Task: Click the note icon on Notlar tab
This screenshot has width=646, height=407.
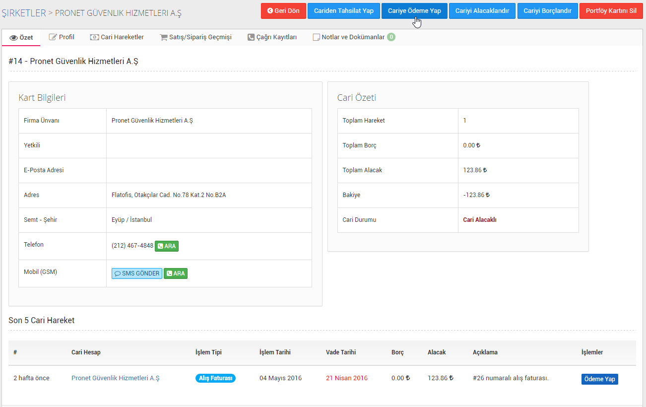Action: (316, 37)
